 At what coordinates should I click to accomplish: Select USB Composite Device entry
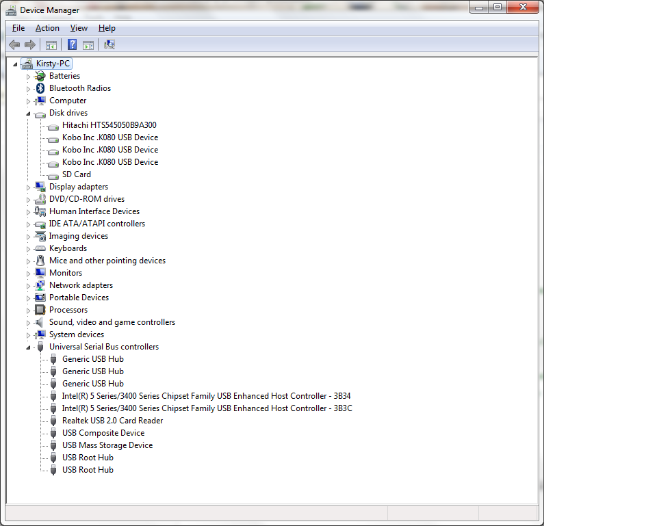[103, 432]
